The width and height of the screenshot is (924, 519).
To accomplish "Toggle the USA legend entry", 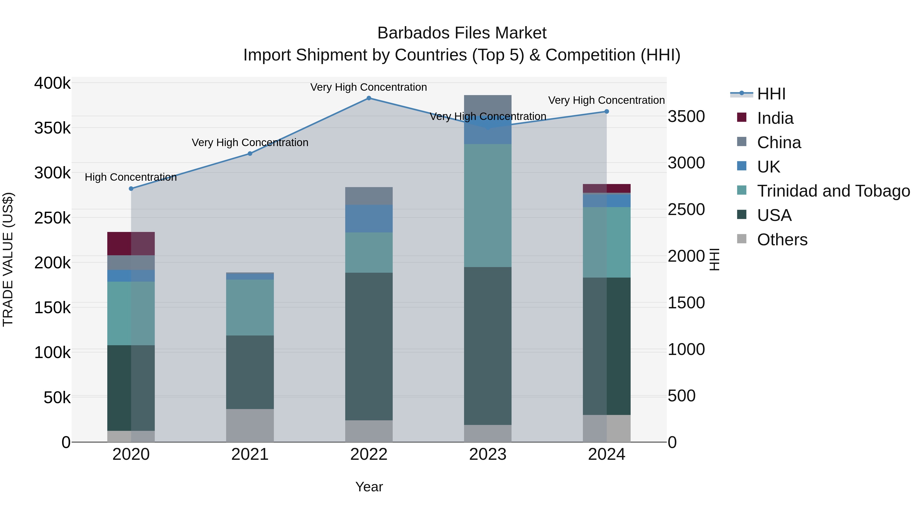I will coord(764,215).
